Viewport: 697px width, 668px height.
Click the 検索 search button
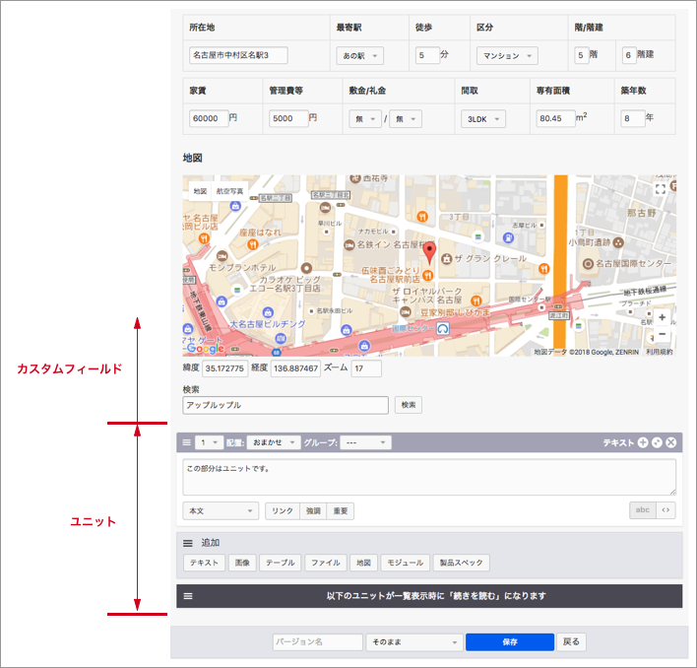pos(409,405)
